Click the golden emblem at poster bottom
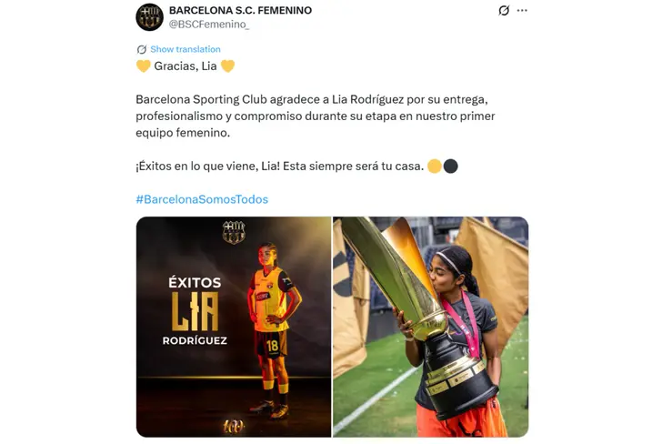The height and width of the screenshot is (444, 662). [x=234, y=426]
